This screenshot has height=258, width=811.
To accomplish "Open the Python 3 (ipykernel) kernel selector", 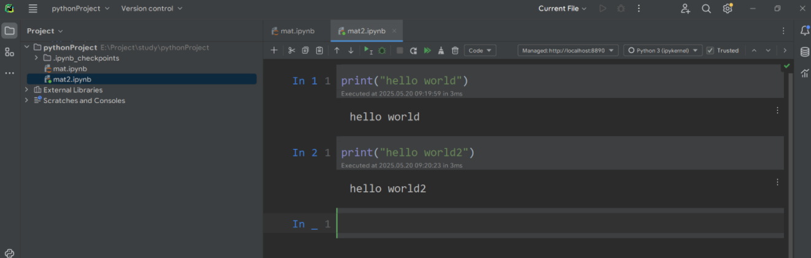I will (x=662, y=50).
